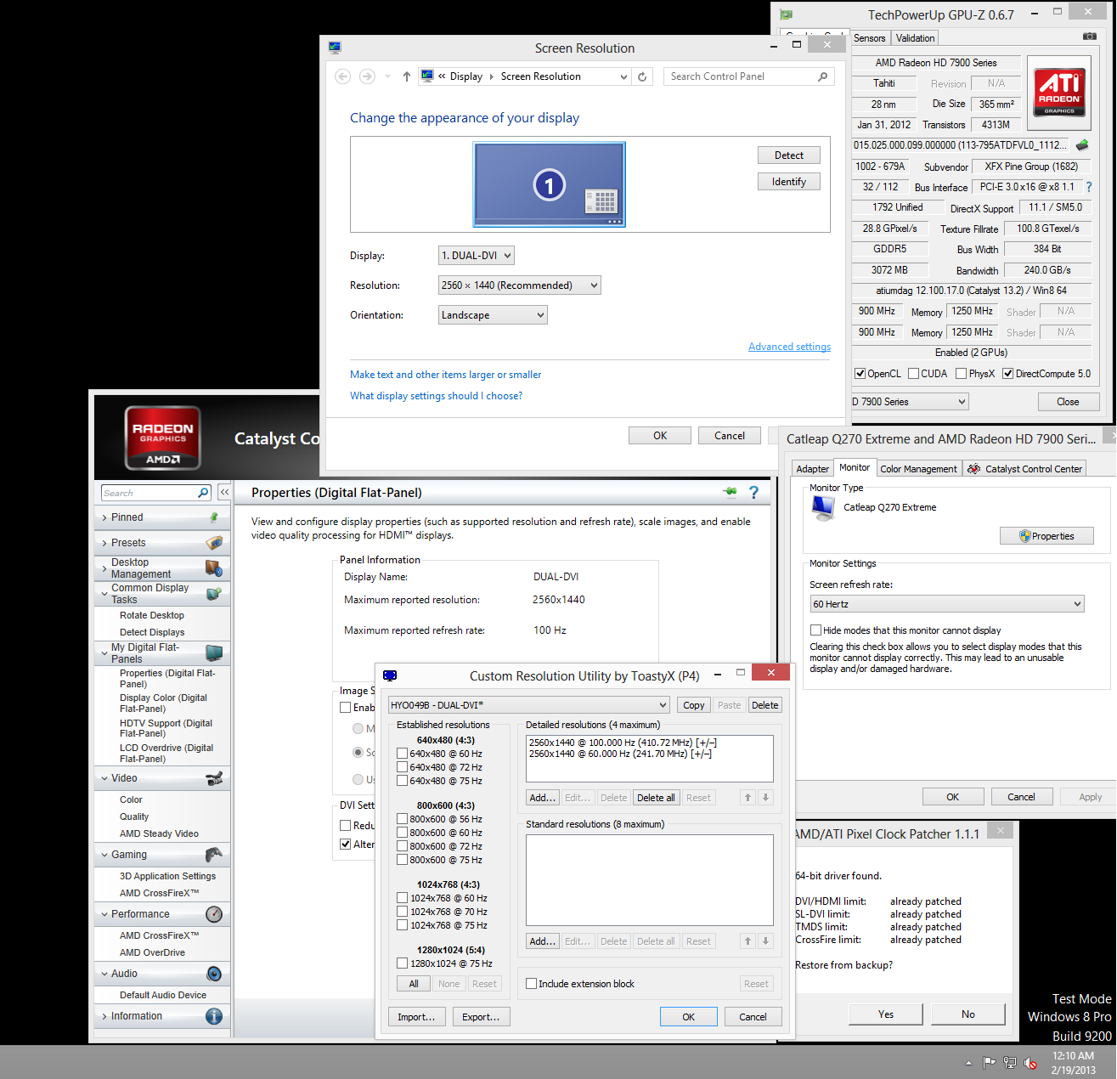Click the refresh icon in Screen Resolution address bar
The image size is (1117, 1079).
pos(642,76)
